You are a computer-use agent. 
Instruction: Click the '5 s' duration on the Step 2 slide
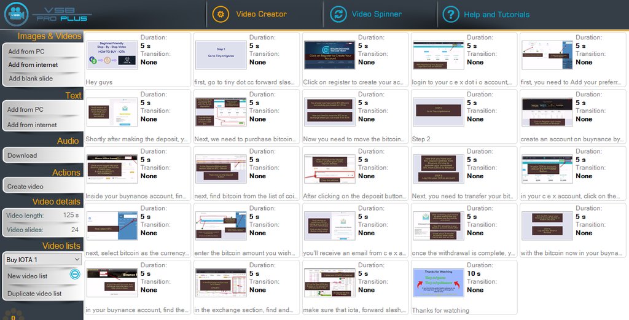[x=472, y=103]
